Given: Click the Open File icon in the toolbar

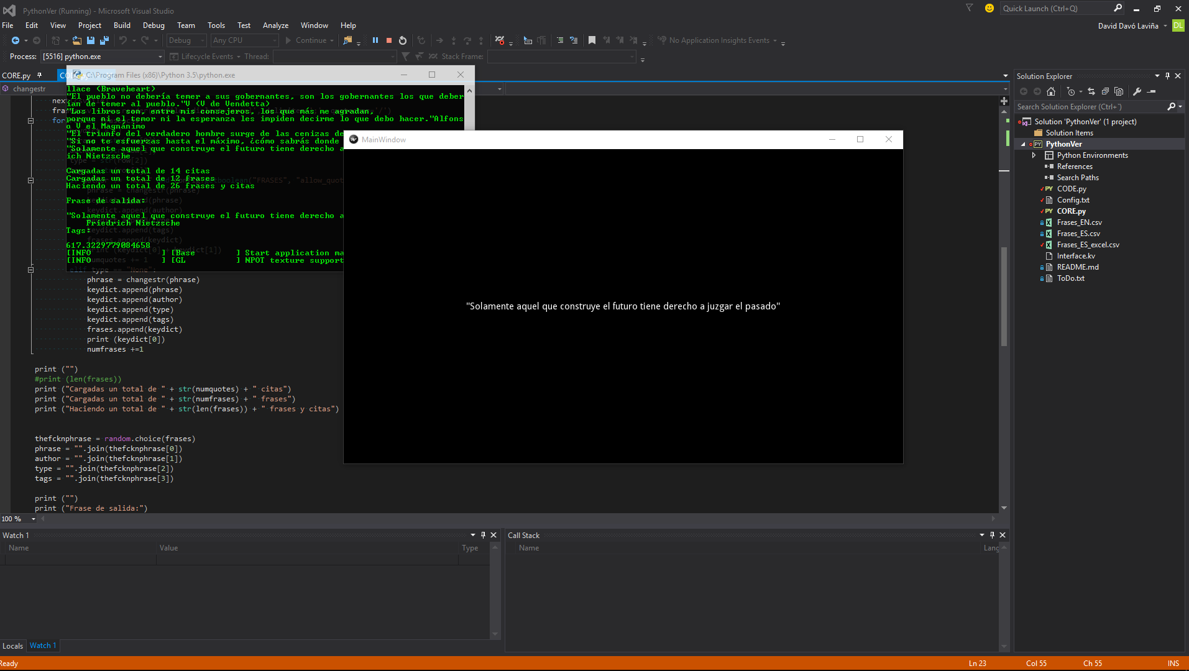Looking at the screenshot, I should (x=77, y=40).
